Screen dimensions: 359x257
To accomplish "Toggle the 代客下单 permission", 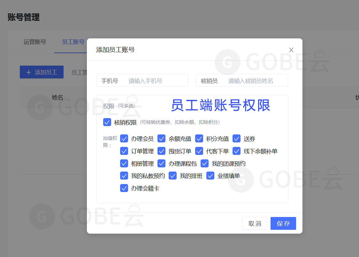I will point(199,151).
